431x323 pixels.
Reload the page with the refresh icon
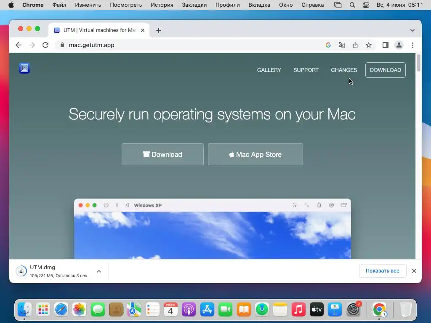[45, 45]
